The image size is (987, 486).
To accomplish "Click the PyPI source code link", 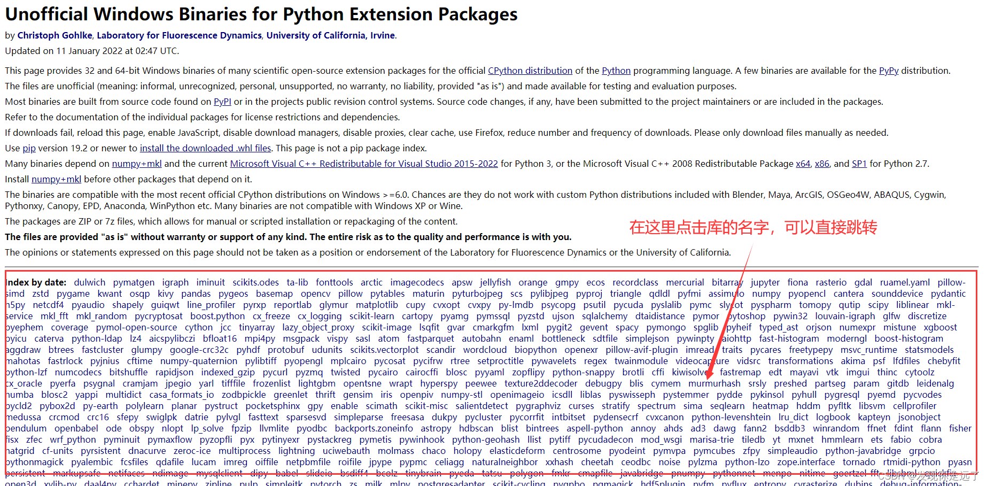I will coord(222,102).
